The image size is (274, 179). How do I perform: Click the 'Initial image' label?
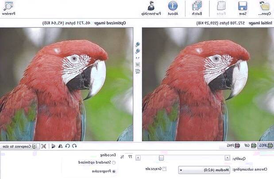point(260,23)
